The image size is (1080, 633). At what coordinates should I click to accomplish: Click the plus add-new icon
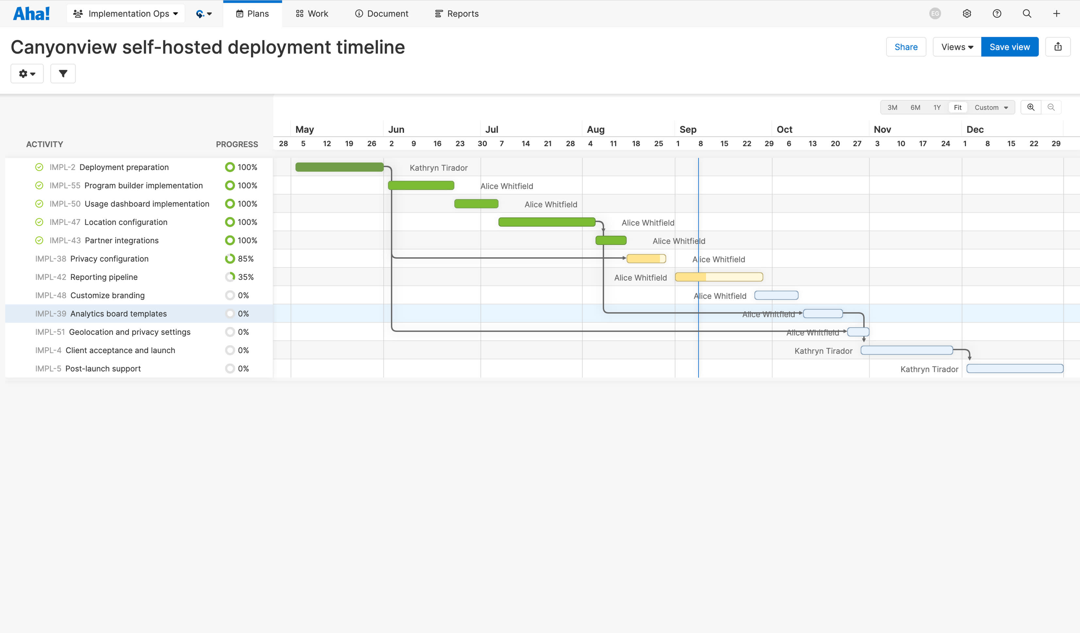pyautogui.click(x=1056, y=14)
